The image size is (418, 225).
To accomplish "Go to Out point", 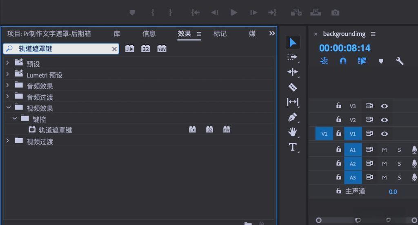I will click(272, 13).
